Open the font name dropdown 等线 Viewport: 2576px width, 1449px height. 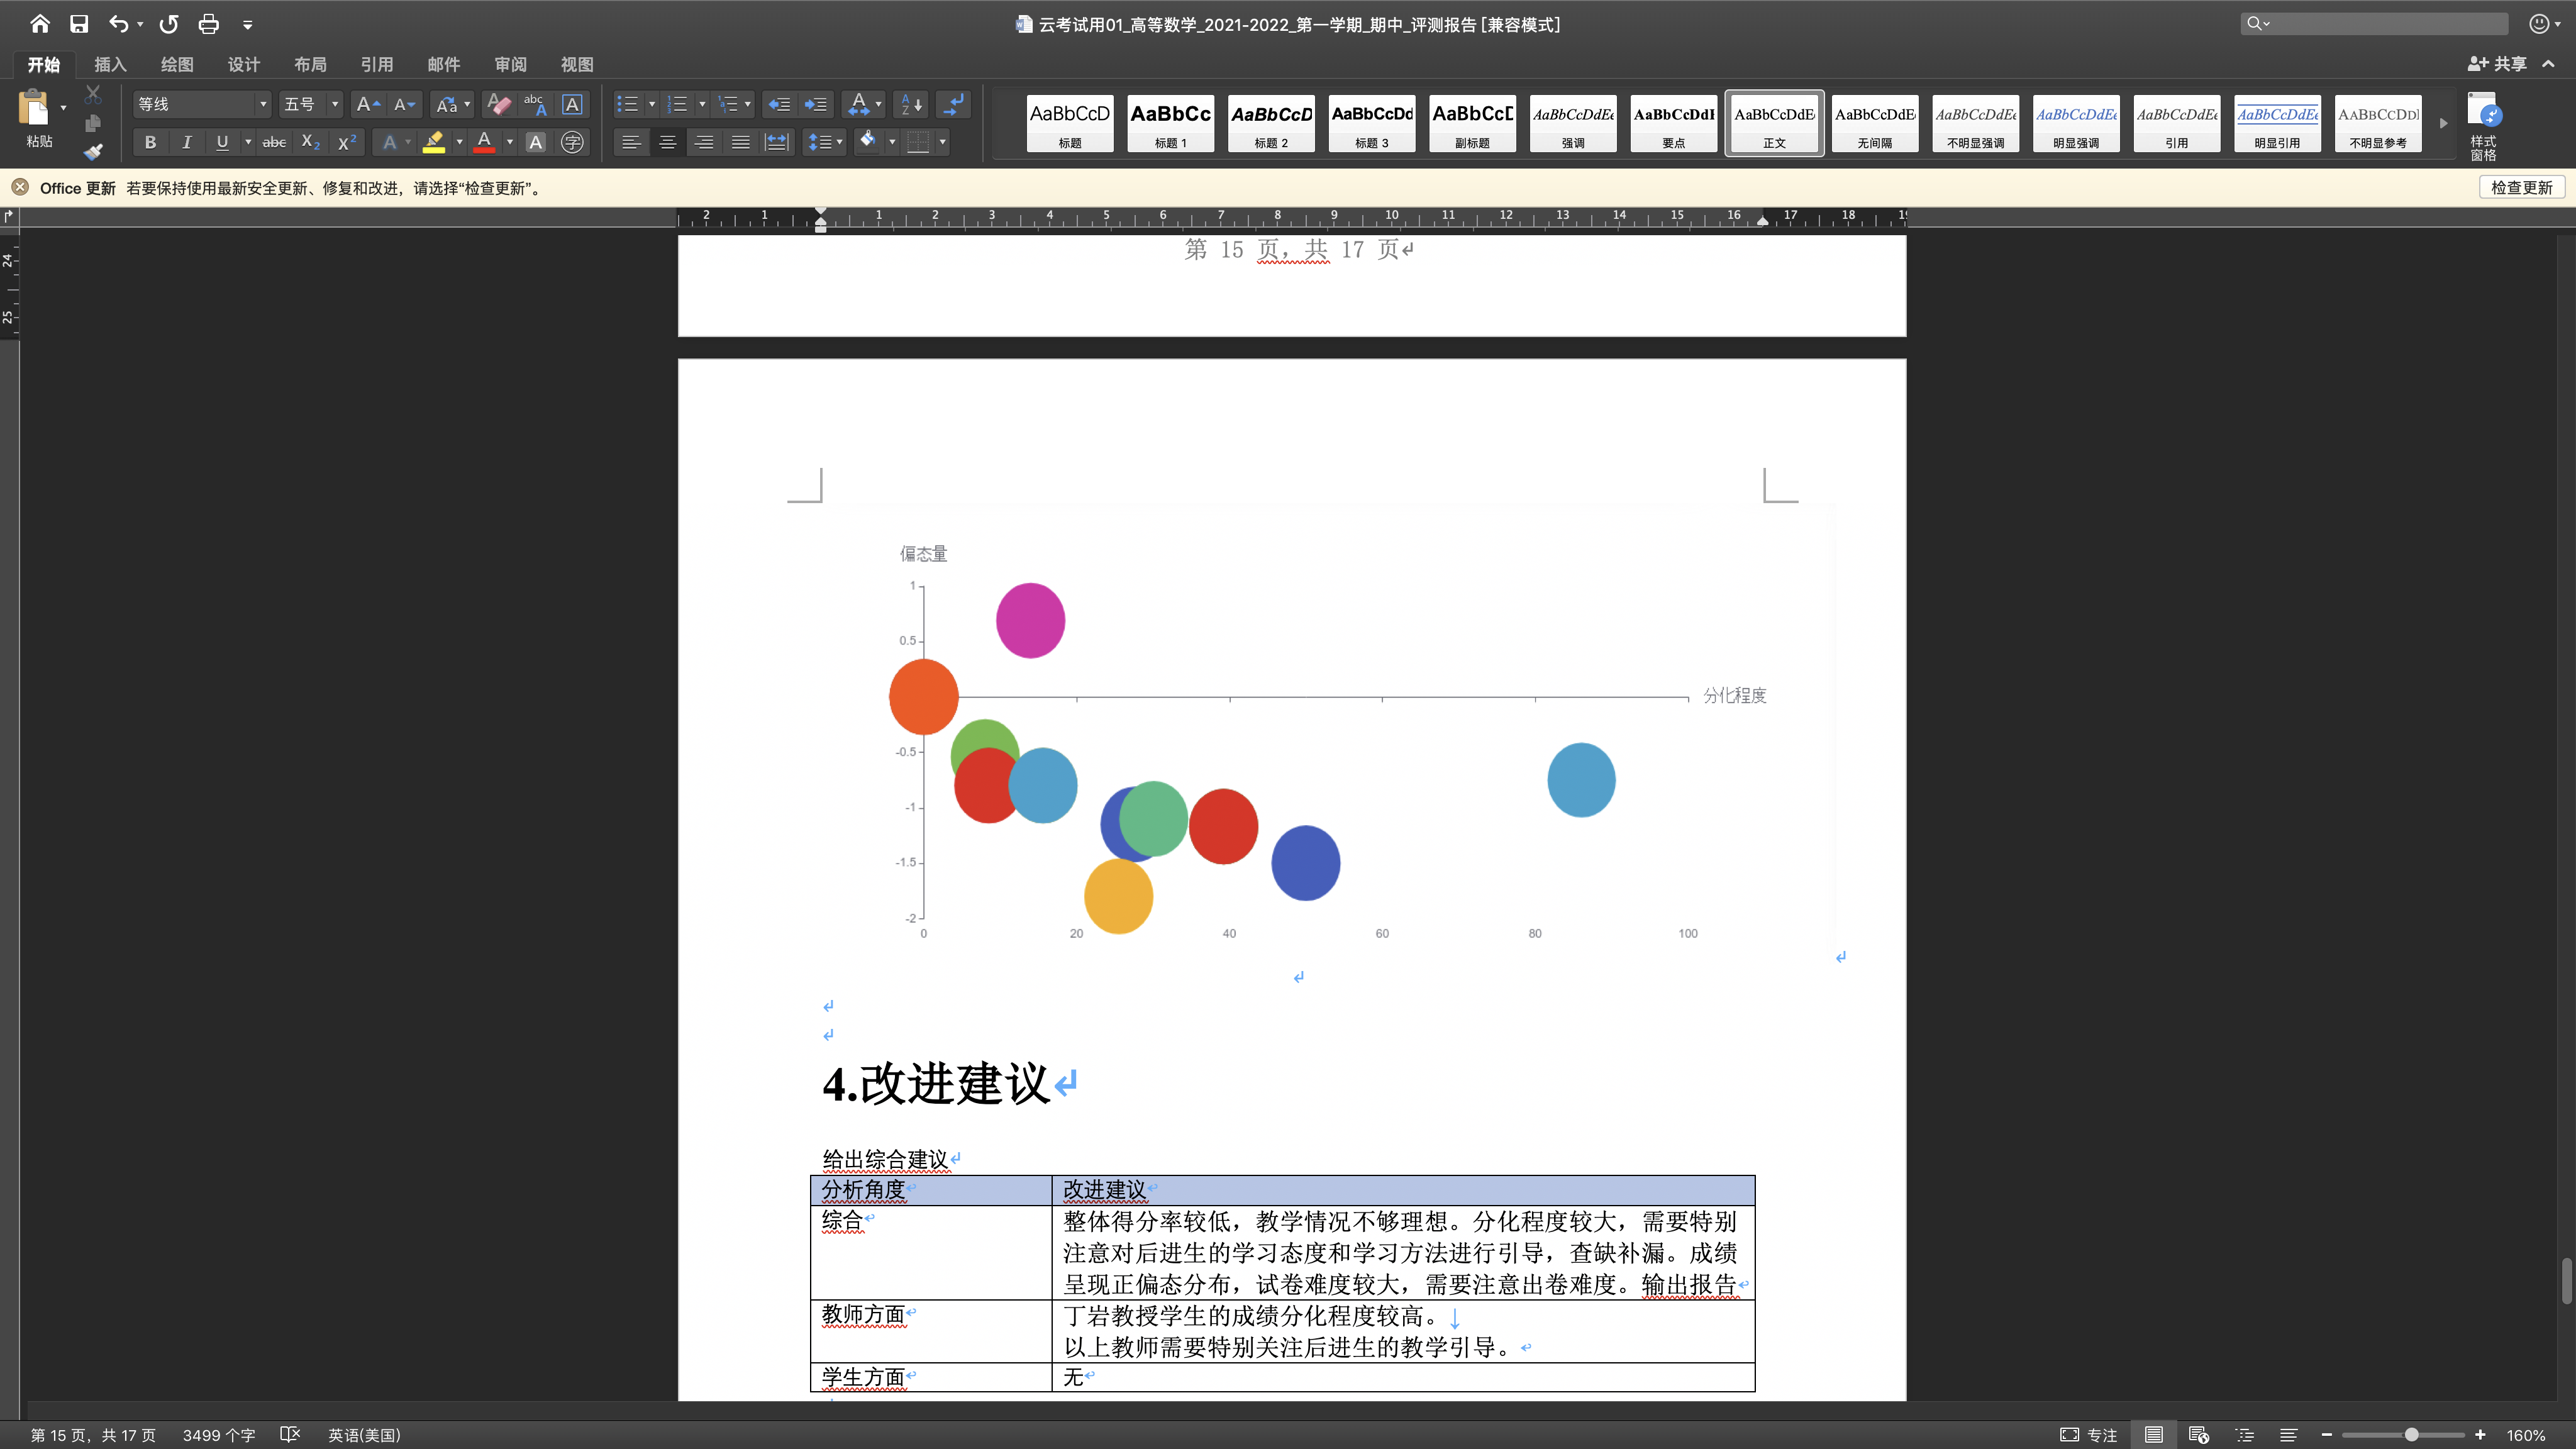[263, 104]
